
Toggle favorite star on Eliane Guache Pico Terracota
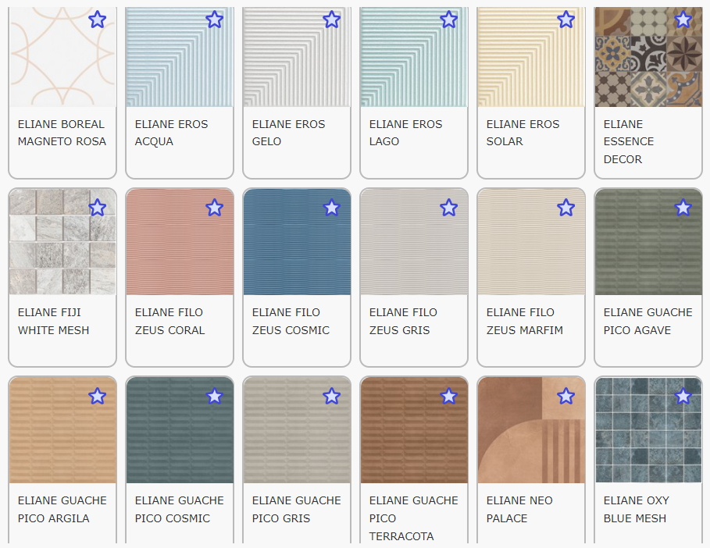pyautogui.click(x=448, y=397)
